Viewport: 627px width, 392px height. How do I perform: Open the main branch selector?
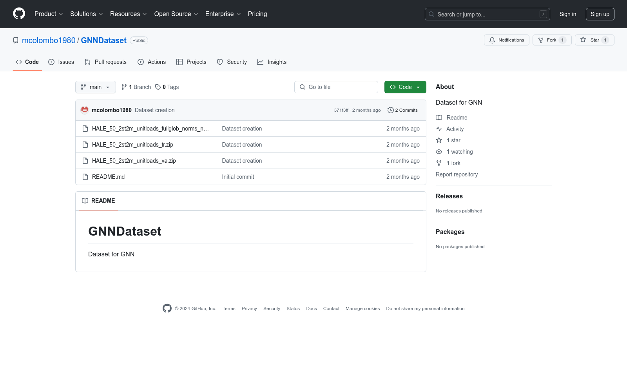(x=96, y=87)
